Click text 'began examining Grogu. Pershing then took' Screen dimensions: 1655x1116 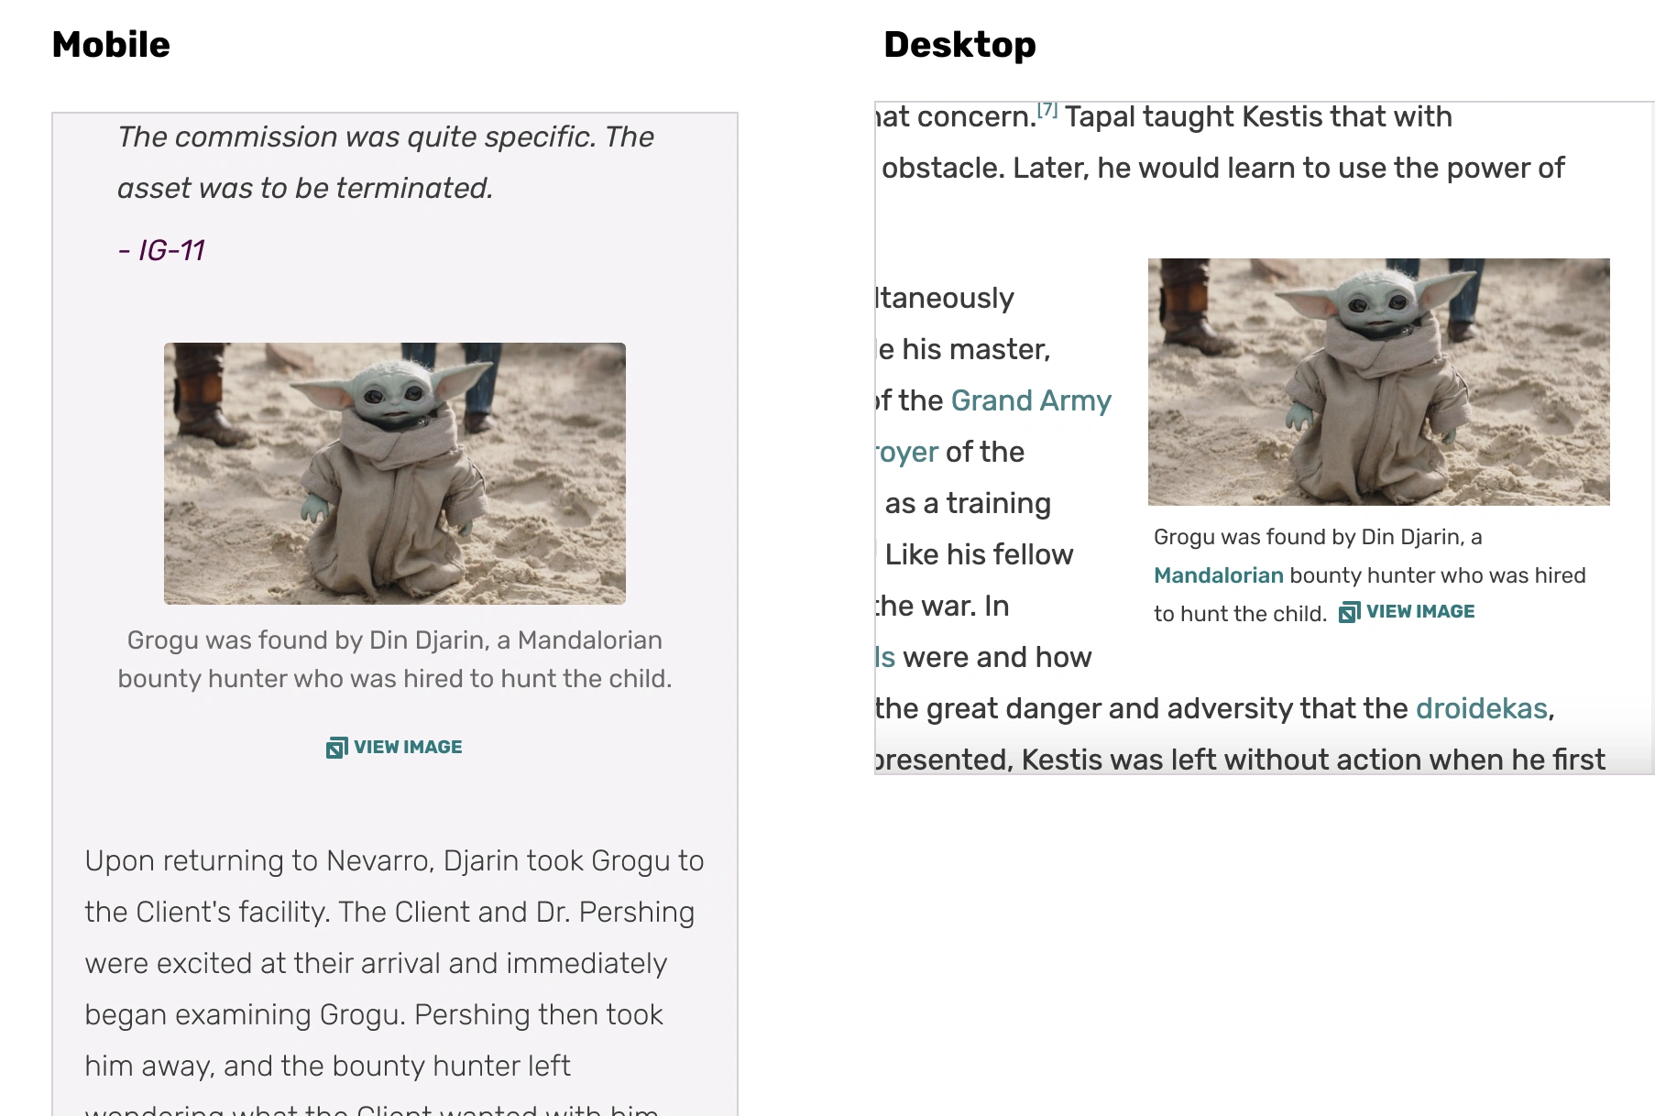(374, 1014)
